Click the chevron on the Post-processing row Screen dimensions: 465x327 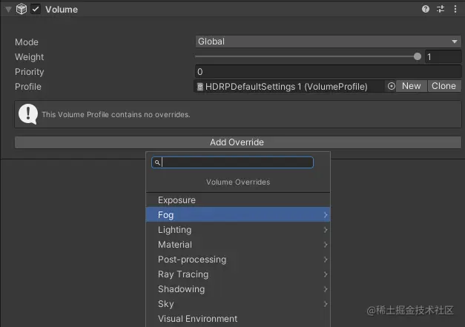click(326, 260)
